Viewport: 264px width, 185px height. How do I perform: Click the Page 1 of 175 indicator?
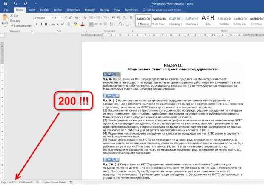[x=8, y=182]
